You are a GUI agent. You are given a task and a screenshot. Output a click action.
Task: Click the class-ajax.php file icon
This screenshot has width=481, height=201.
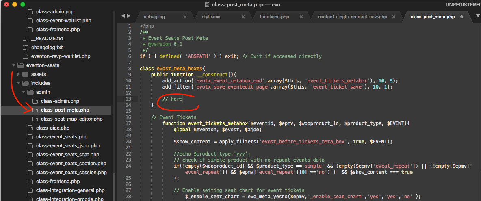pos(30,128)
